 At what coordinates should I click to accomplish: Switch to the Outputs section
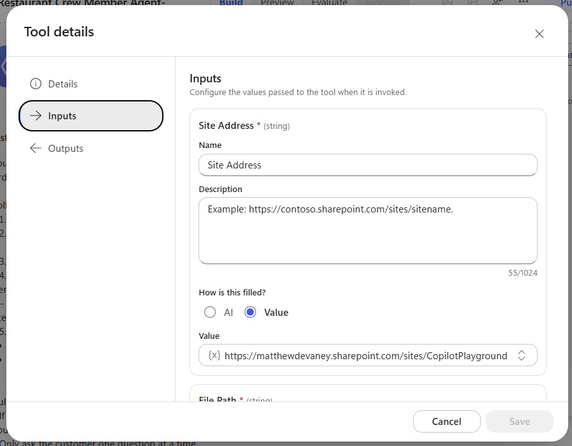pyautogui.click(x=91, y=149)
